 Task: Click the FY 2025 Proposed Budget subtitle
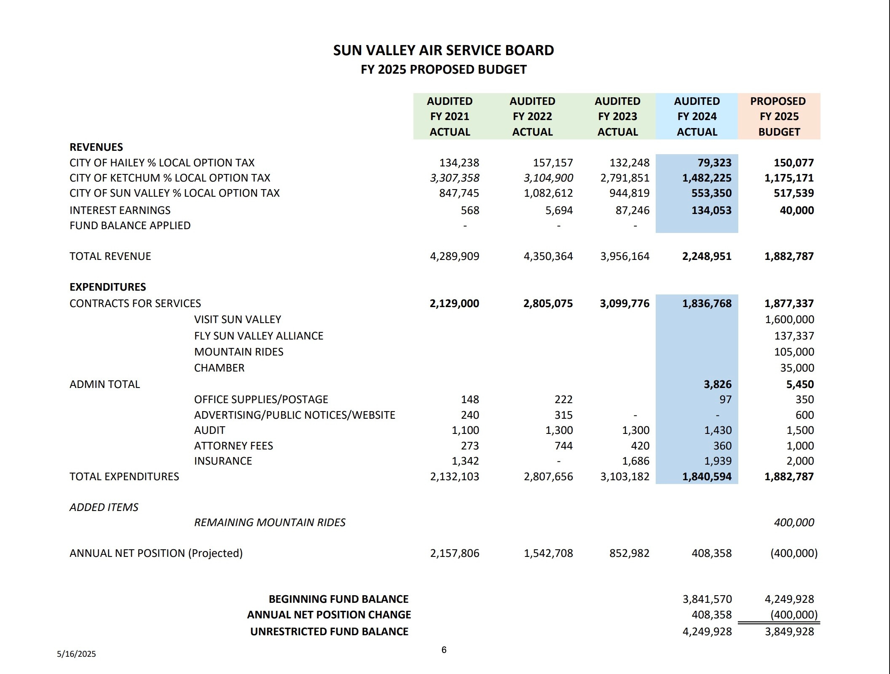[443, 70]
